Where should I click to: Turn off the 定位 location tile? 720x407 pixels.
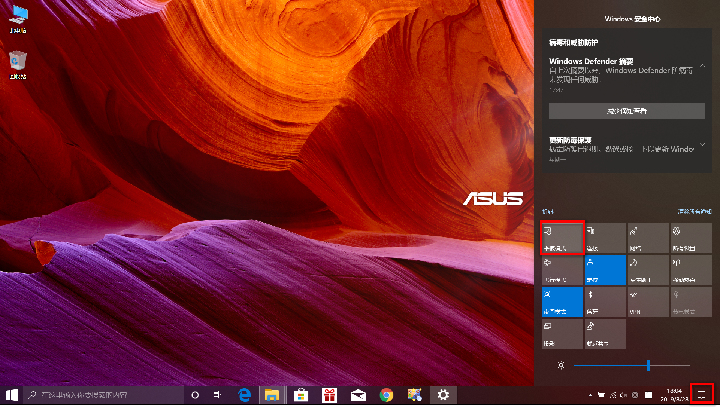[x=605, y=270]
